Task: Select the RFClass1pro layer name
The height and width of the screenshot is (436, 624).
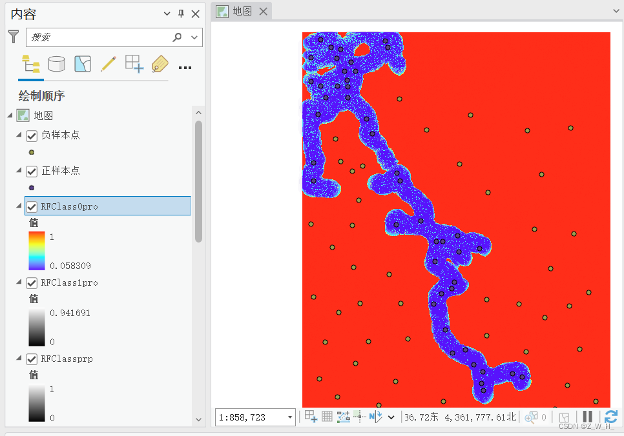Action: (x=69, y=282)
